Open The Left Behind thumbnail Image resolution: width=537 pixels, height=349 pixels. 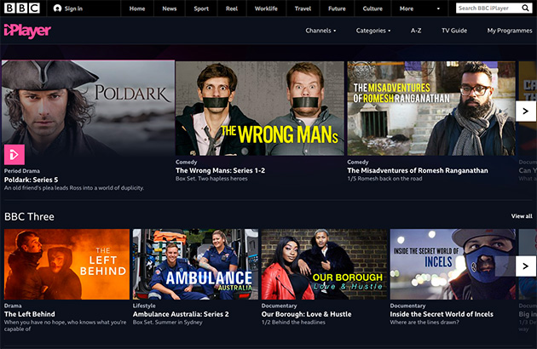[x=66, y=264]
